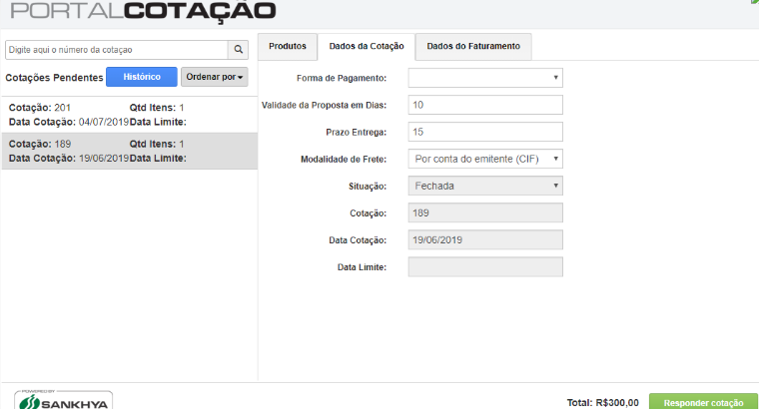This screenshot has height=409, width=759.
Task: Click the Sankhya logo in footer
Action: 63,400
